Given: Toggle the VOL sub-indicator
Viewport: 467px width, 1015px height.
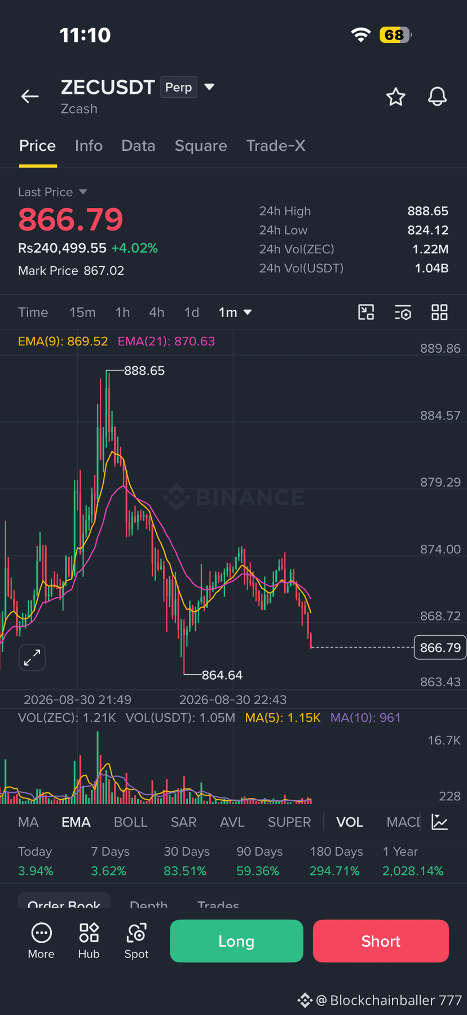Looking at the screenshot, I should coord(350,822).
